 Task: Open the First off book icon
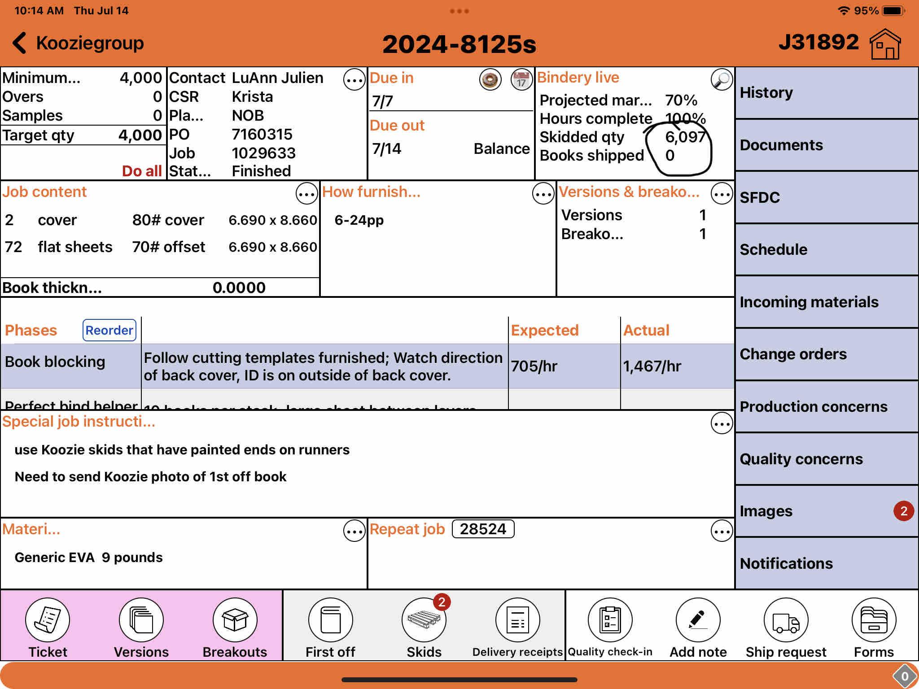pyautogui.click(x=330, y=620)
